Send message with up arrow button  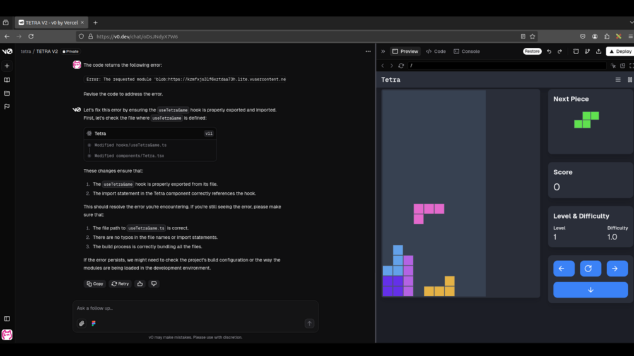pyautogui.click(x=309, y=323)
